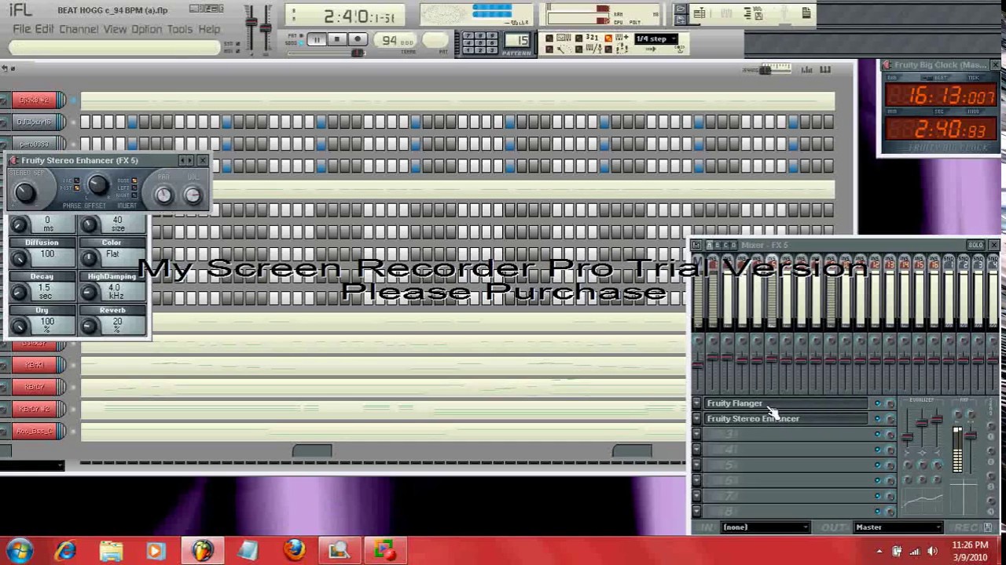Enable the Post phase toggle
The image size is (1006, 565).
click(x=76, y=188)
